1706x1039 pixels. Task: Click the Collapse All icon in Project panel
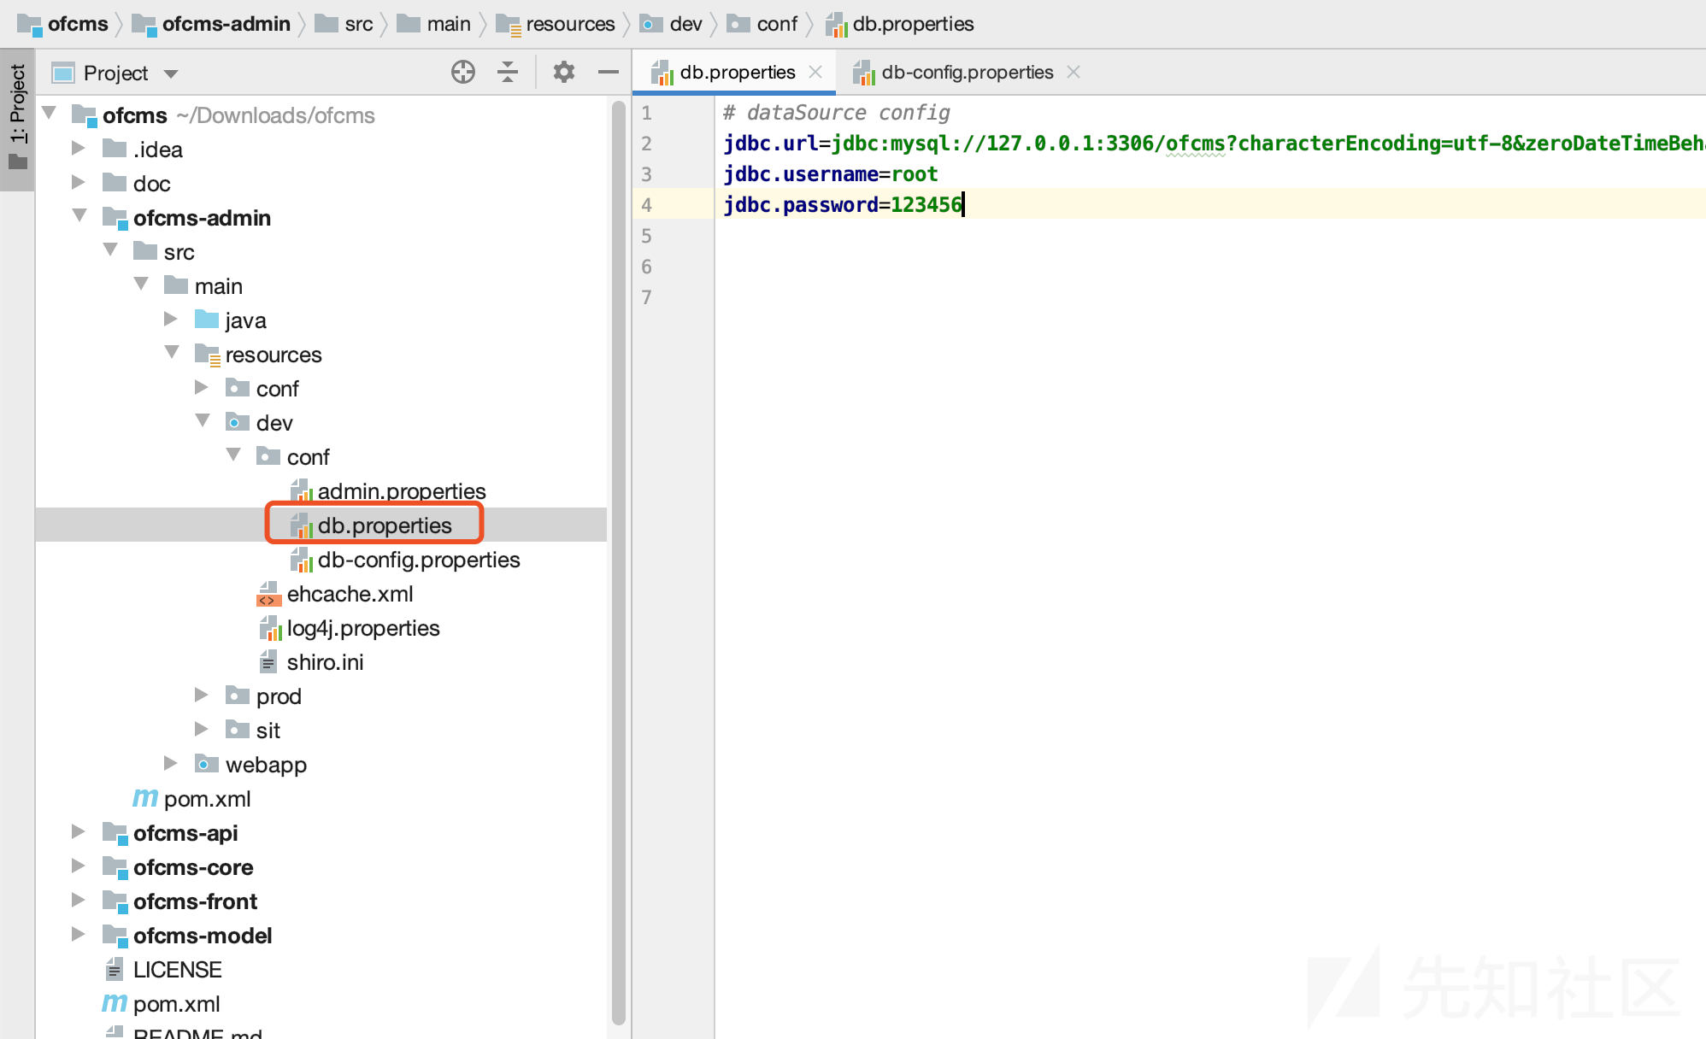(x=508, y=73)
